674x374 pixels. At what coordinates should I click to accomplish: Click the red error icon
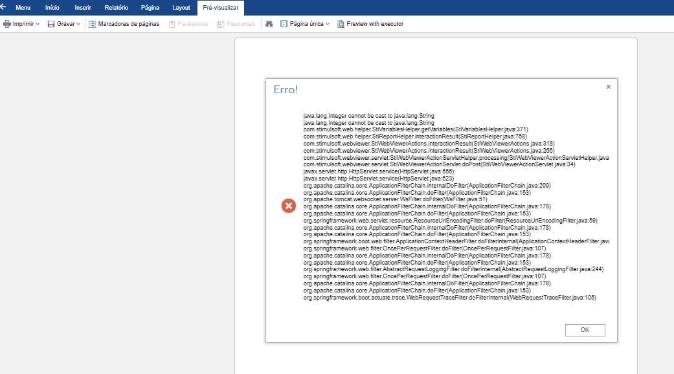click(x=288, y=206)
